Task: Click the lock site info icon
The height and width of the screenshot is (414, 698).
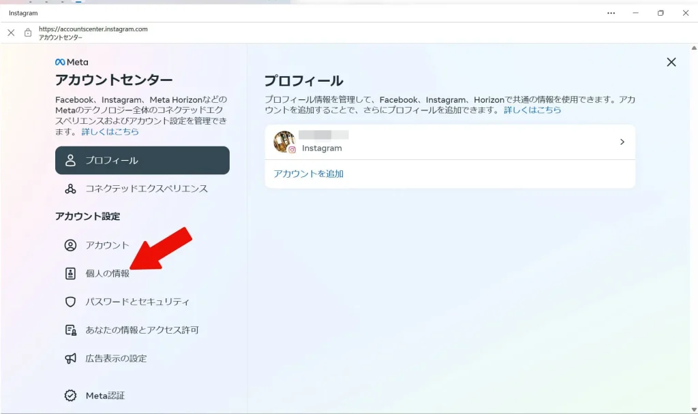Action: [28, 33]
